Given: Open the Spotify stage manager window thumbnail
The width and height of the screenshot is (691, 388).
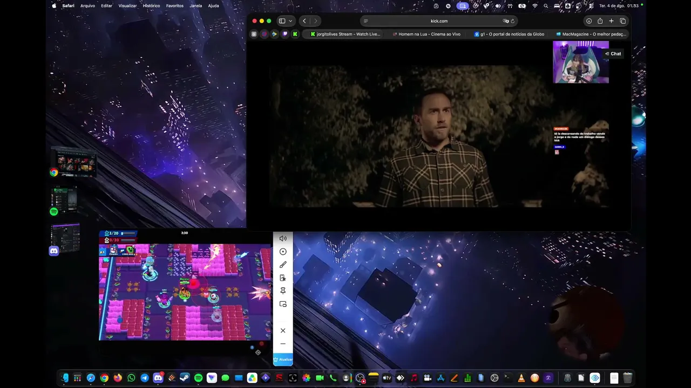Looking at the screenshot, I should coord(64,199).
